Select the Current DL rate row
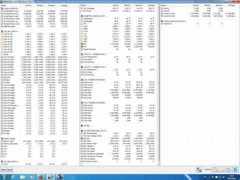 click(197, 13)
